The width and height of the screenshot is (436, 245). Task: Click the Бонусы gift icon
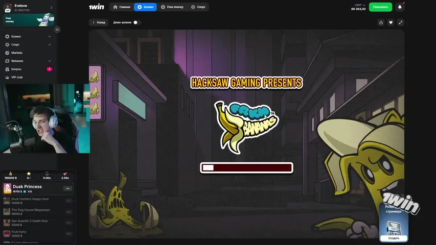[7, 69]
